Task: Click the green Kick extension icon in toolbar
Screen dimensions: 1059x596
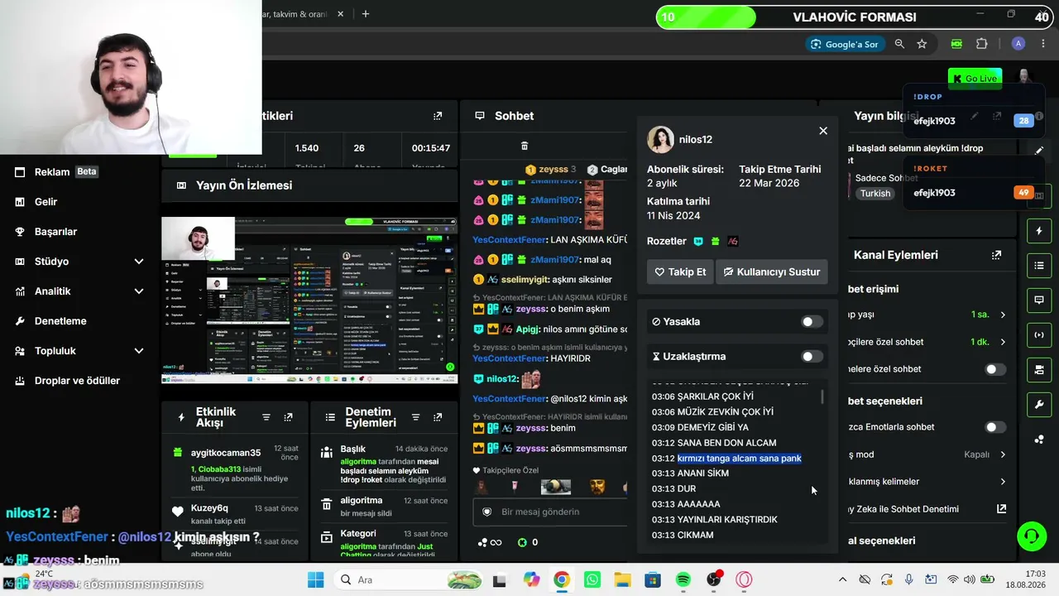Action: click(956, 44)
